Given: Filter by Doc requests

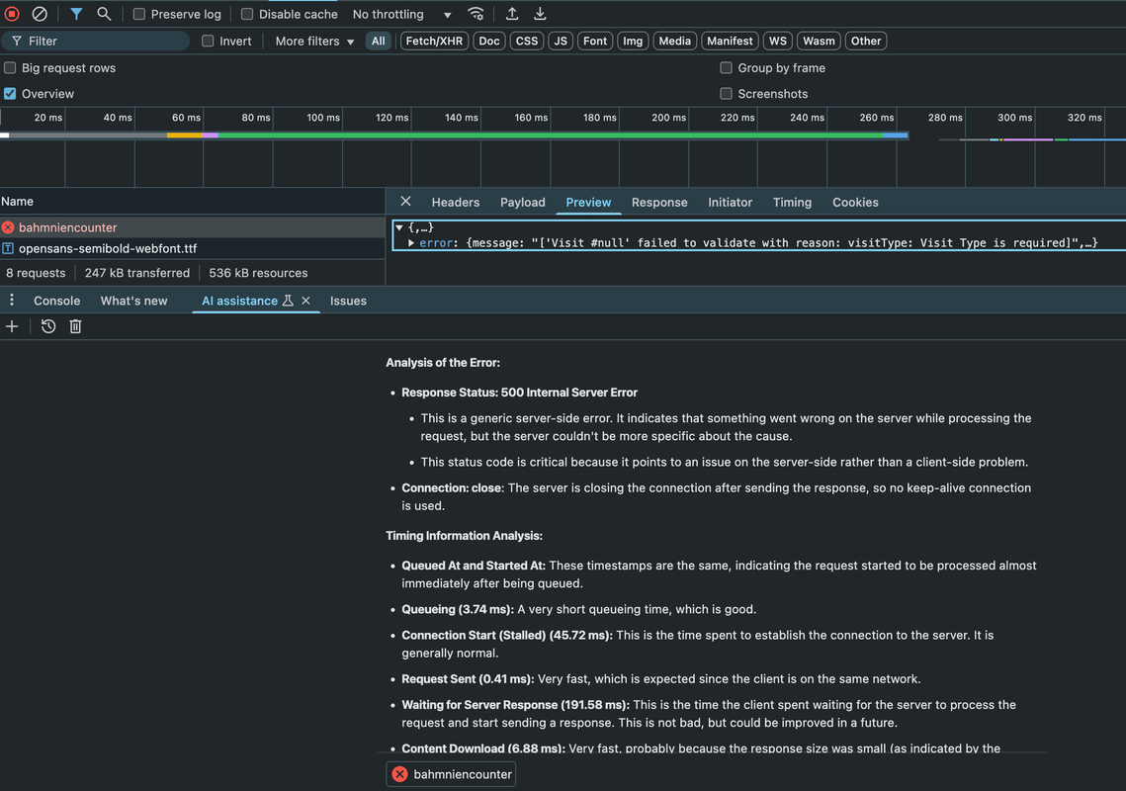Looking at the screenshot, I should (x=489, y=41).
